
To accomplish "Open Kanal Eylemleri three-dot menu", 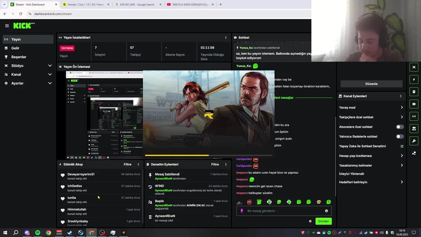I will [401, 96].
